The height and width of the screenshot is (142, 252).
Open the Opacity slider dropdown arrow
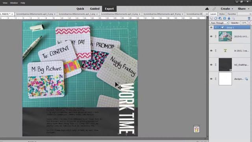tap(249, 23)
